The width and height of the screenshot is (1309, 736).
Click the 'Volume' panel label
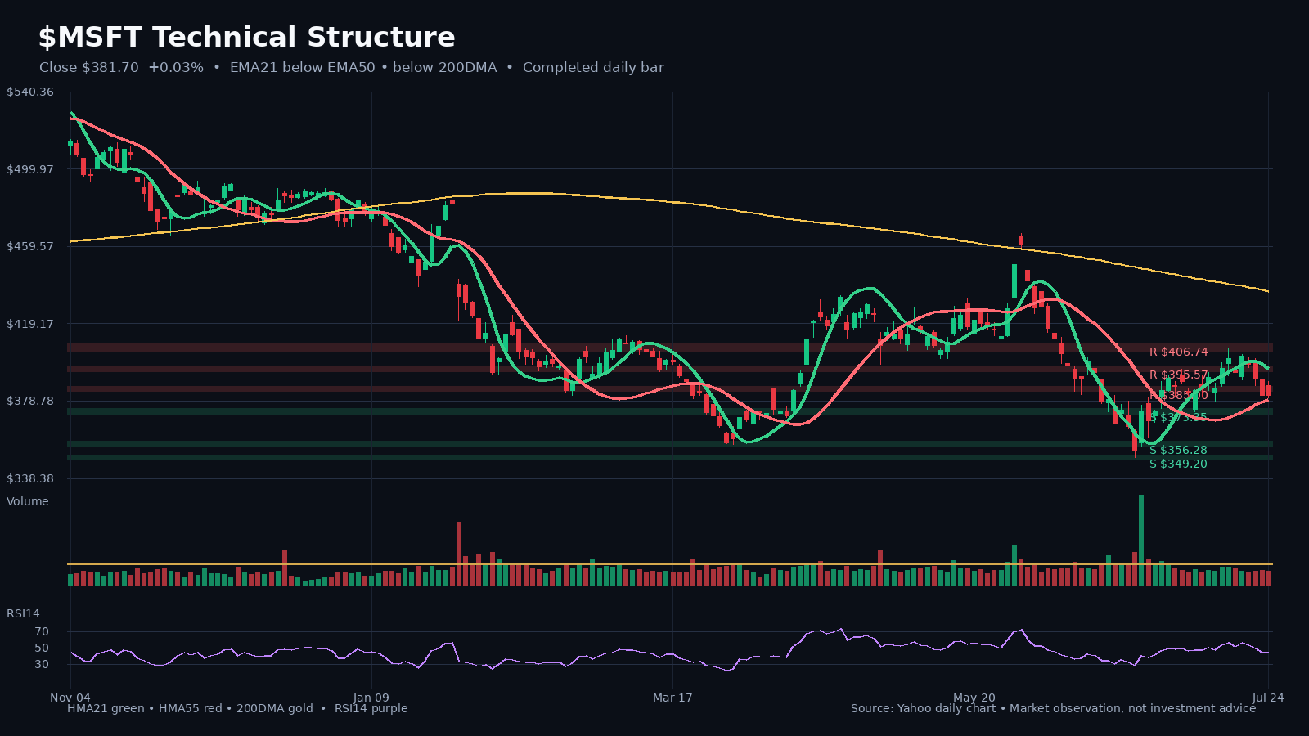pyautogui.click(x=28, y=501)
